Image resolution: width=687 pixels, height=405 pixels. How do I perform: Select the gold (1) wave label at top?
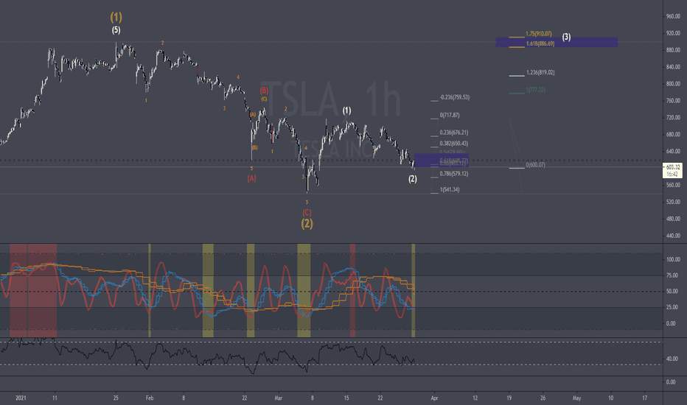(116, 18)
